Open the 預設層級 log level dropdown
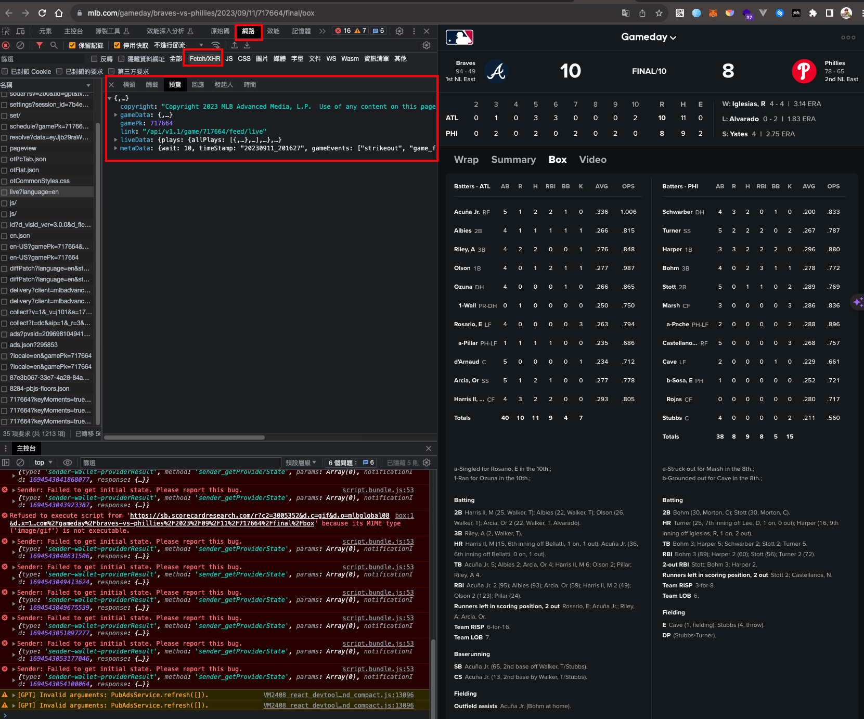This screenshot has width=864, height=719. pyautogui.click(x=301, y=463)
